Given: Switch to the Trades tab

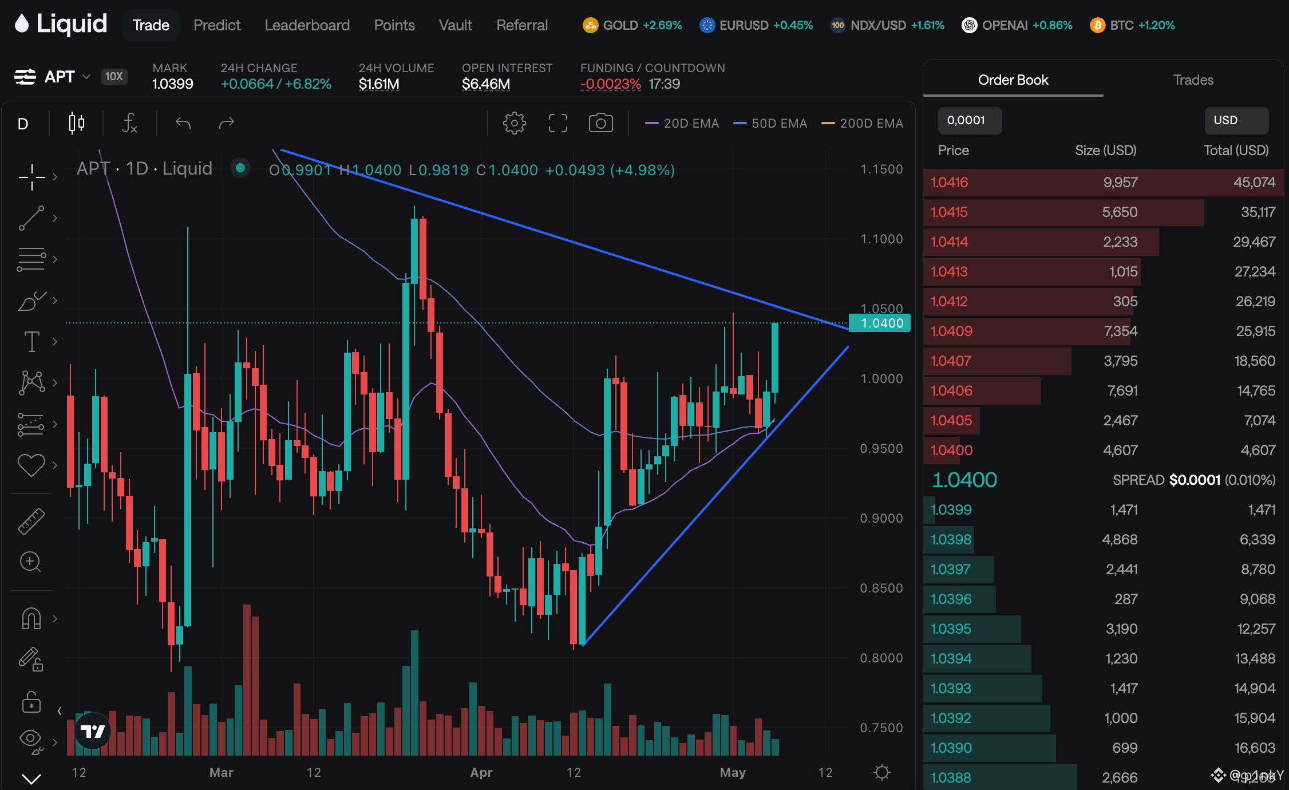Looking at the screenshot, I should [1193, 80].
